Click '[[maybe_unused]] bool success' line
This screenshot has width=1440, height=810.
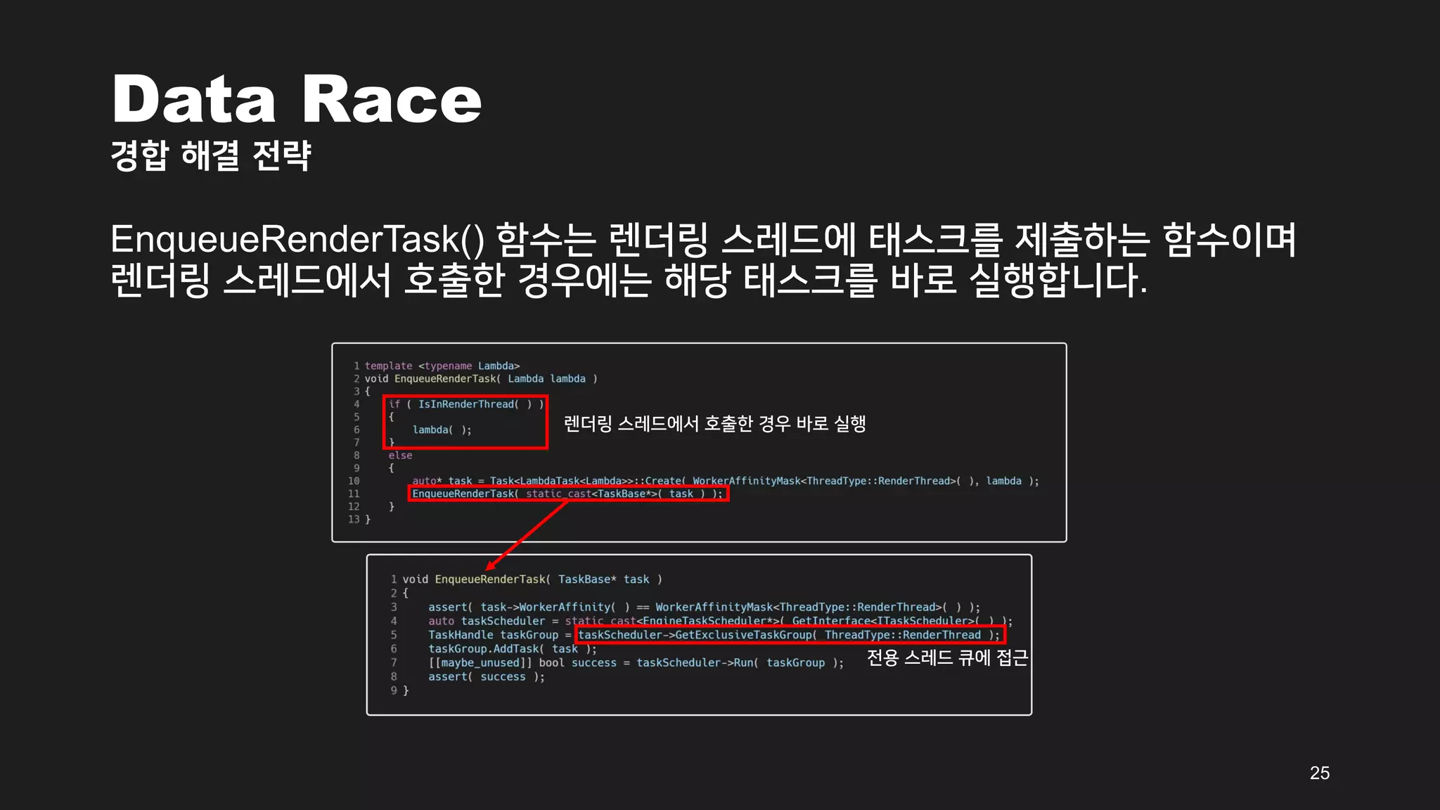click(x=636, y=662)
